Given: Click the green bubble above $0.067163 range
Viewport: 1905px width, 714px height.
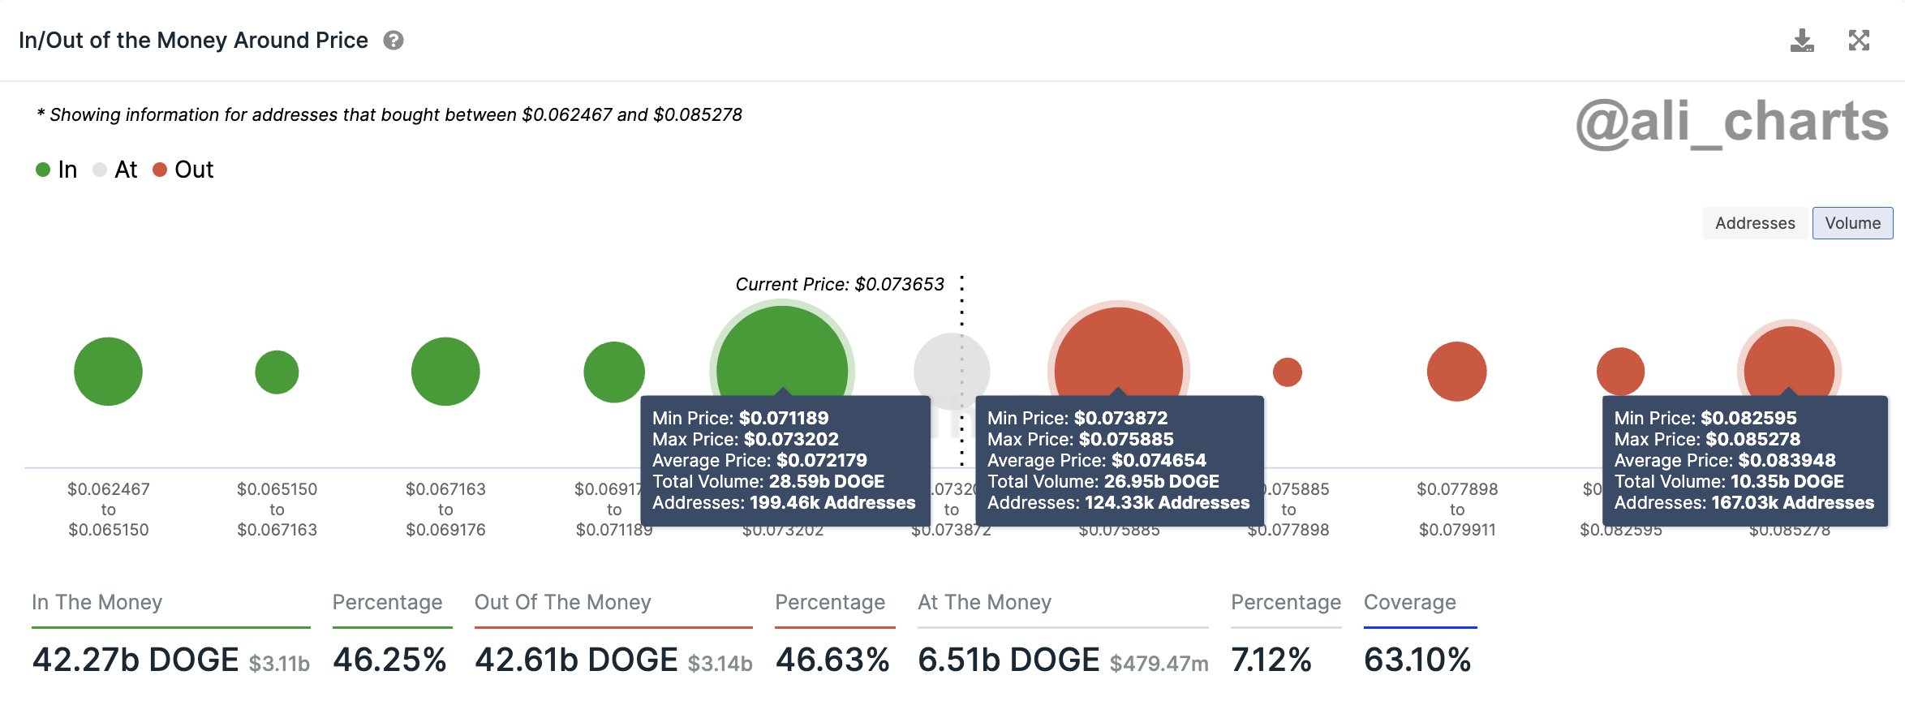Looking at the screenshot, I should (445, 372).
